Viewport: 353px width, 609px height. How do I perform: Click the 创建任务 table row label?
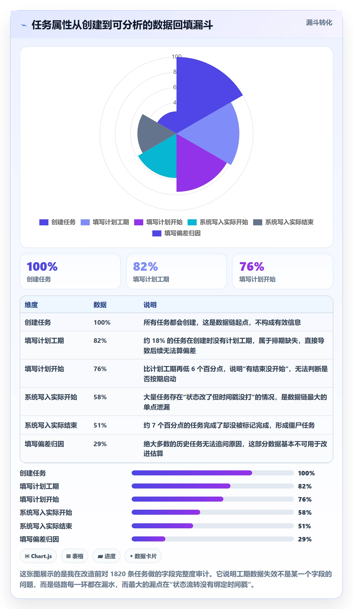coord(38,323)
